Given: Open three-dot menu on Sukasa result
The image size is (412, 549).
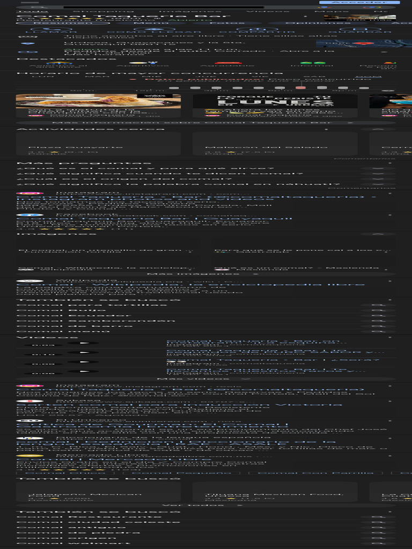Looking at the screenshot, I should 390,401.
